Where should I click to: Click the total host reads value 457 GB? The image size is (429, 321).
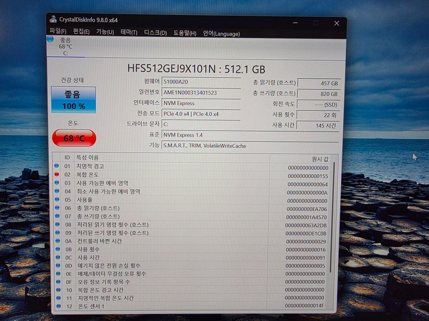click(x=319, y=83)
